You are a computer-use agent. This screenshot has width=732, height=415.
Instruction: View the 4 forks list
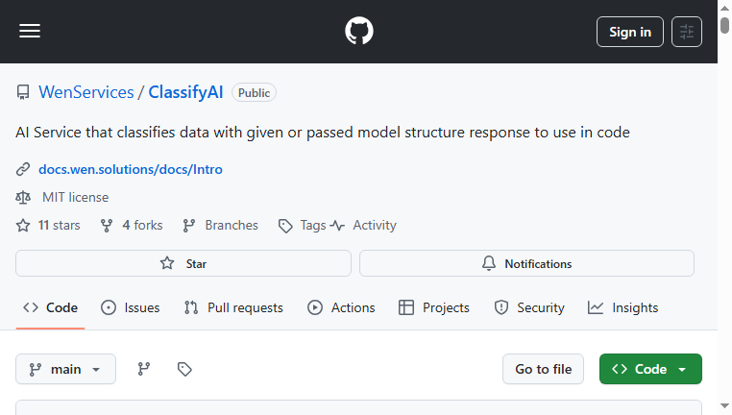[x=132, y=226]
